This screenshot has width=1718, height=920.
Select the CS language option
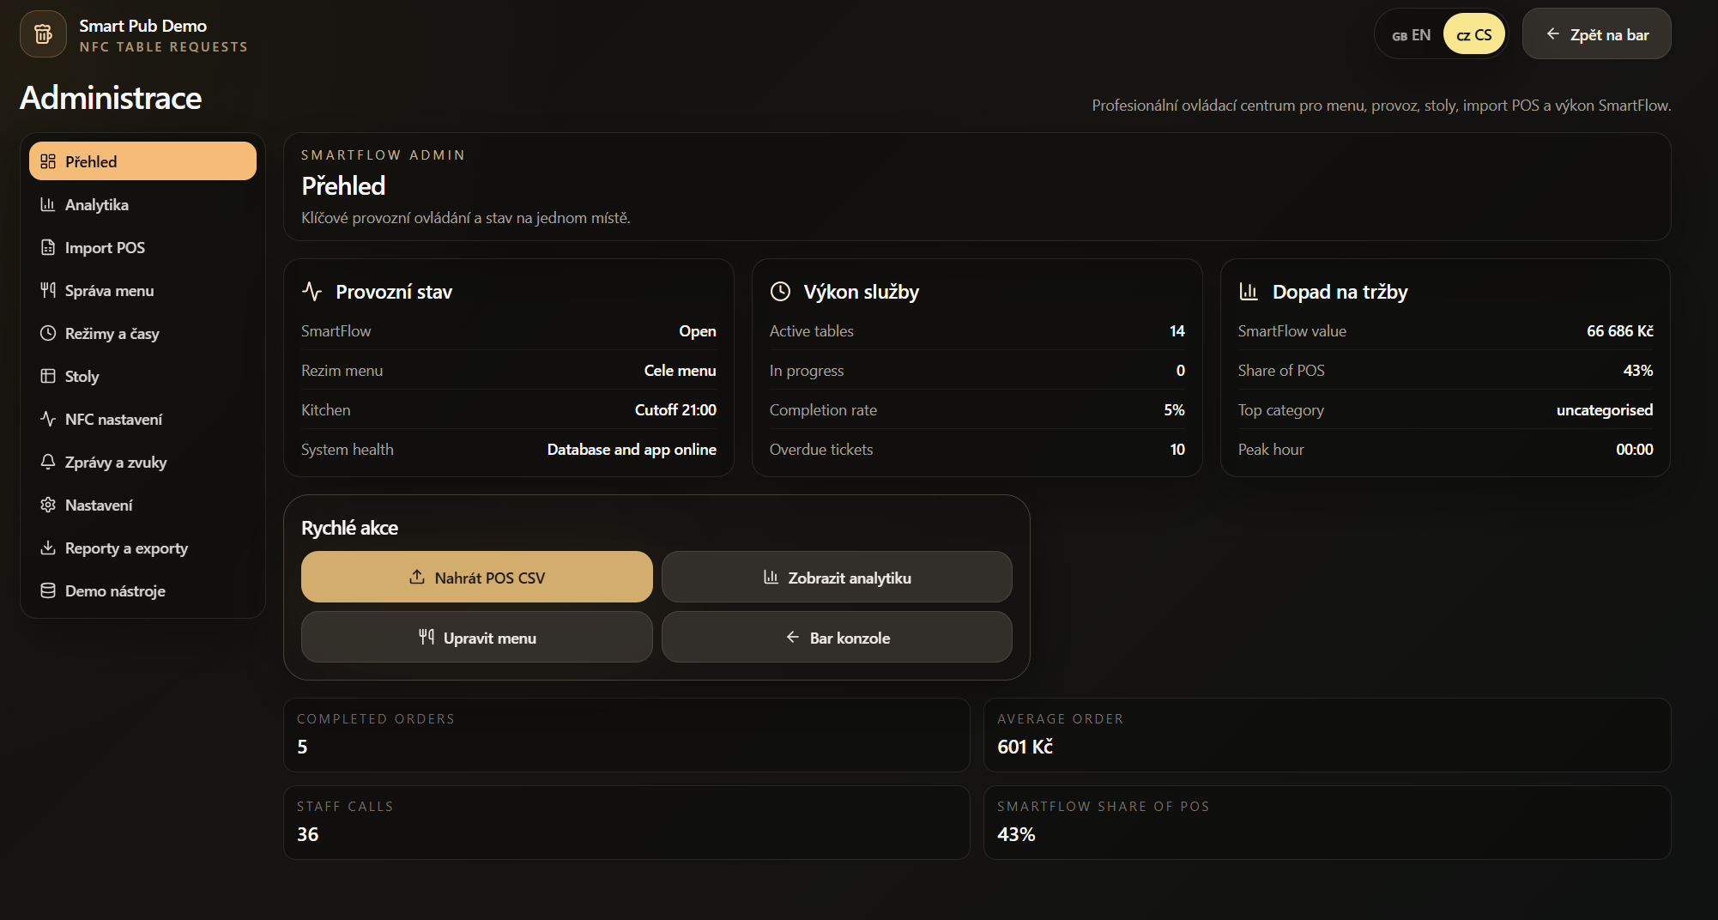1474,34
